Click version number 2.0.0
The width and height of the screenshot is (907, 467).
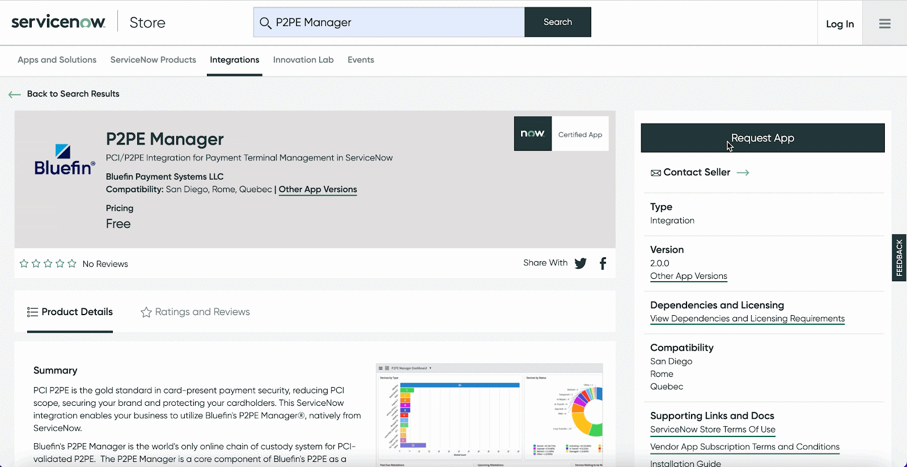tap(660, 263)
